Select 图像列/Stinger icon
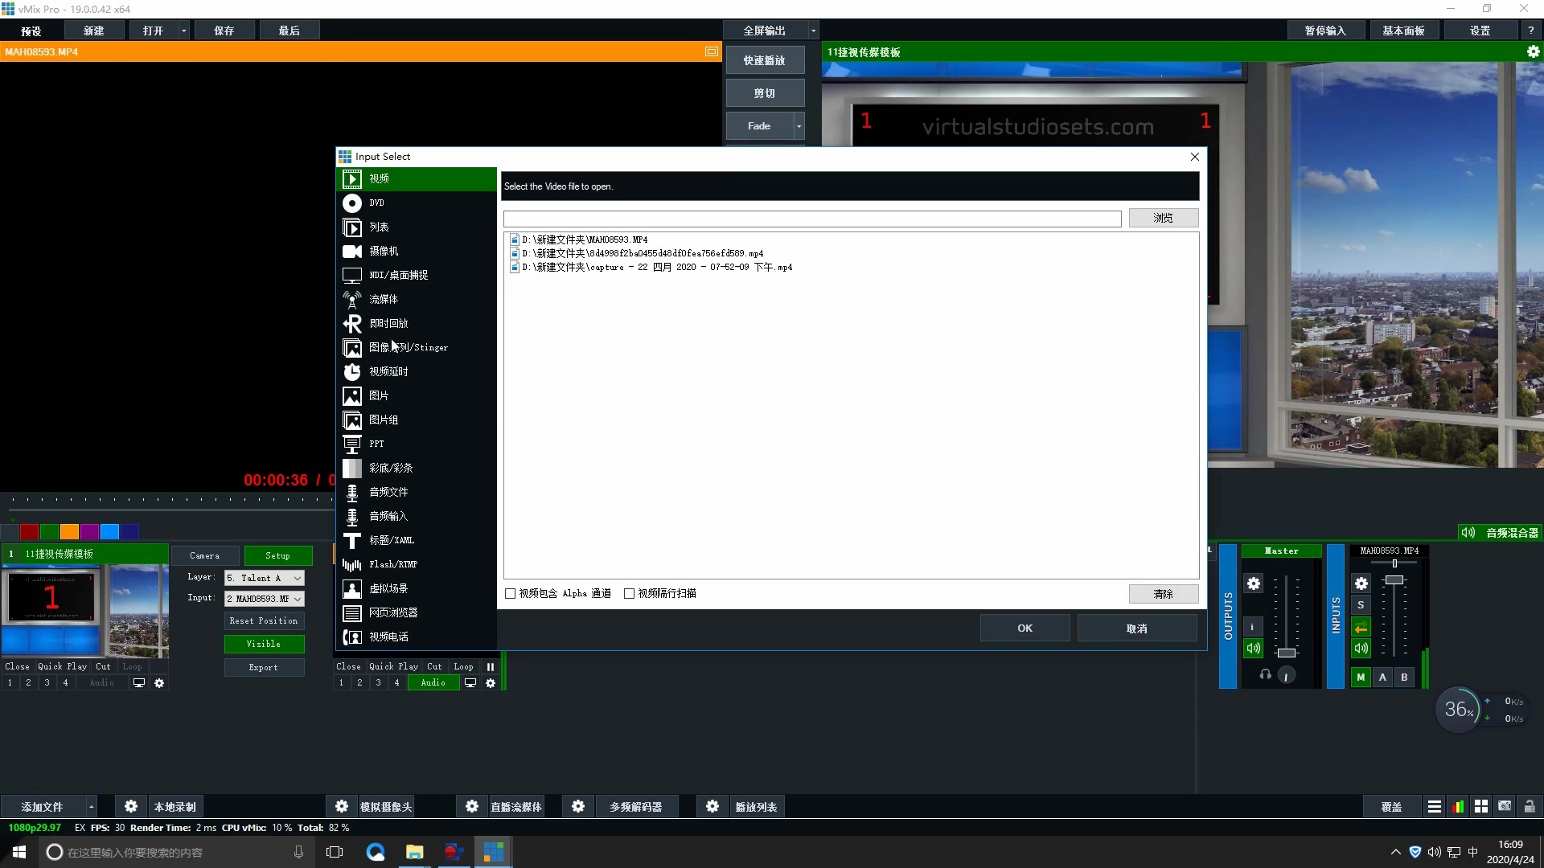The width and height of the screenshot is (1544, 868). (352, 348)
